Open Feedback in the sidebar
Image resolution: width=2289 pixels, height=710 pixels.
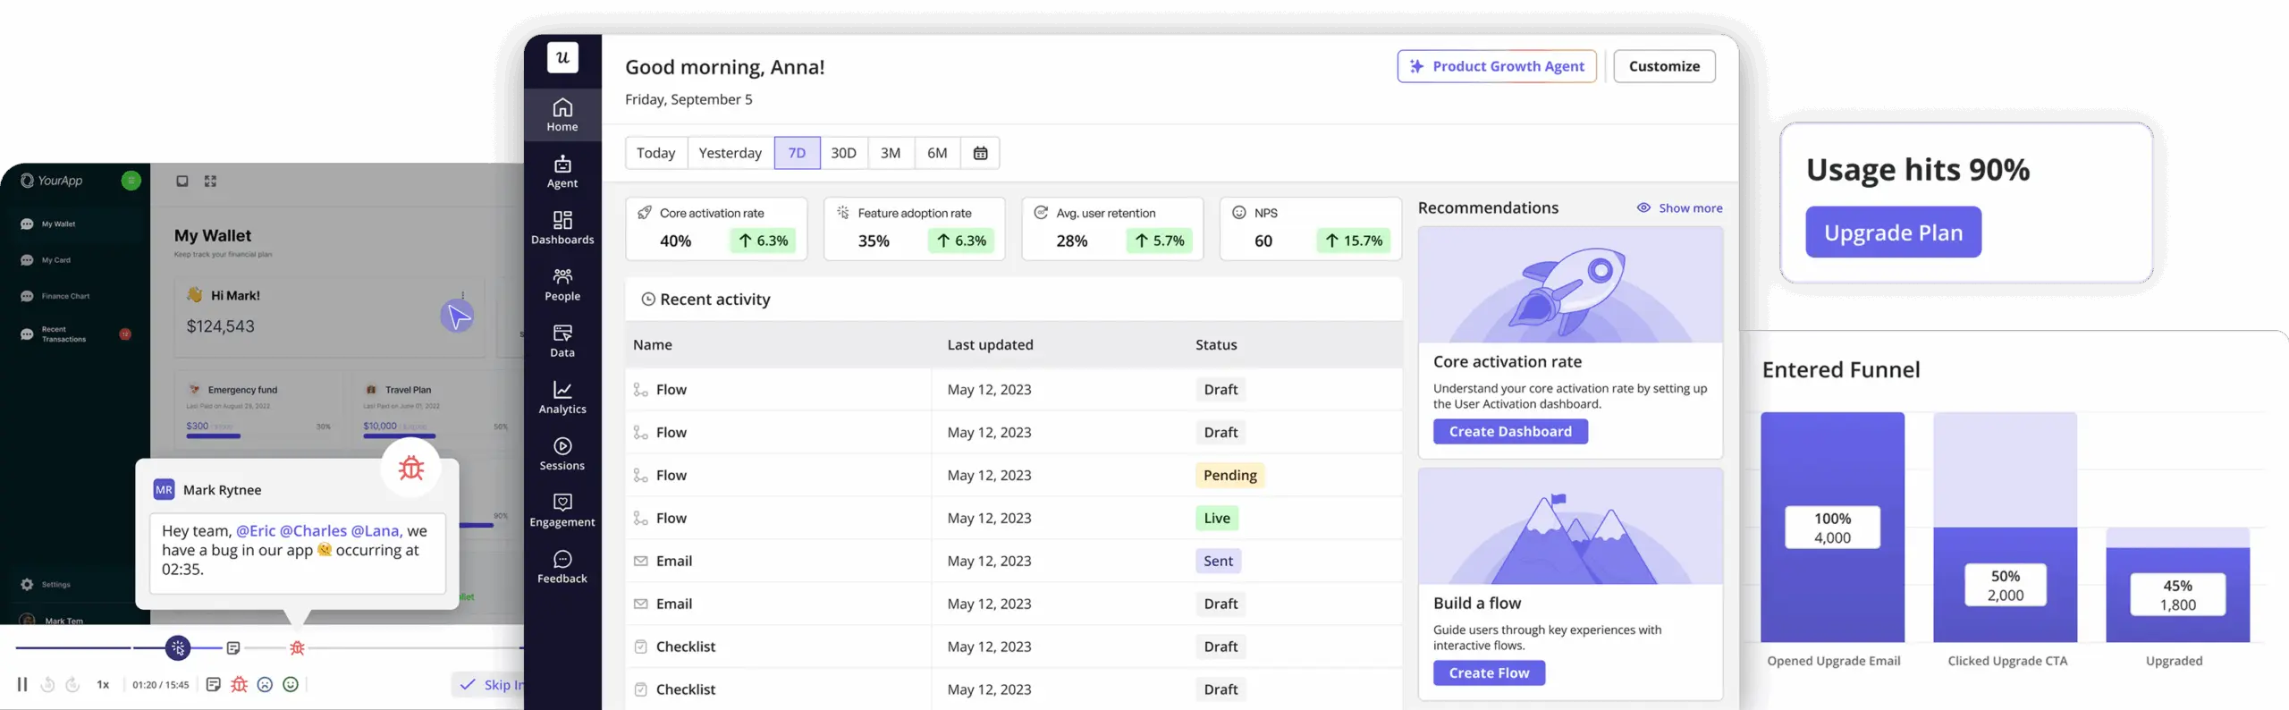[x=562, y=567]
